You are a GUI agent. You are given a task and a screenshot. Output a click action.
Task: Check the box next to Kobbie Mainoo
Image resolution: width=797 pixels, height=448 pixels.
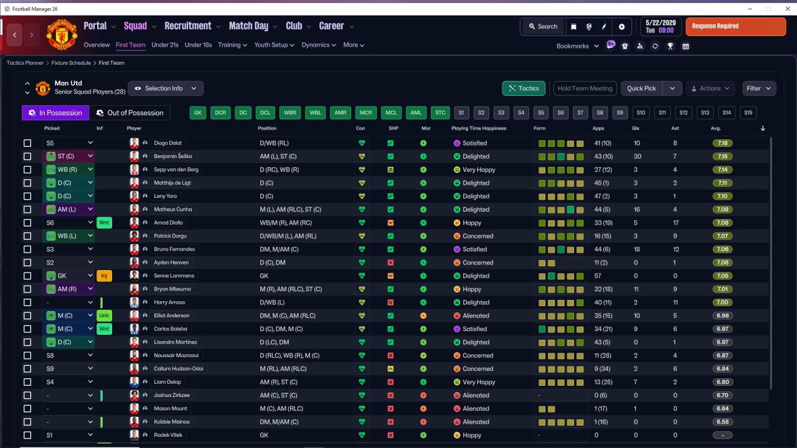point(27,422)
